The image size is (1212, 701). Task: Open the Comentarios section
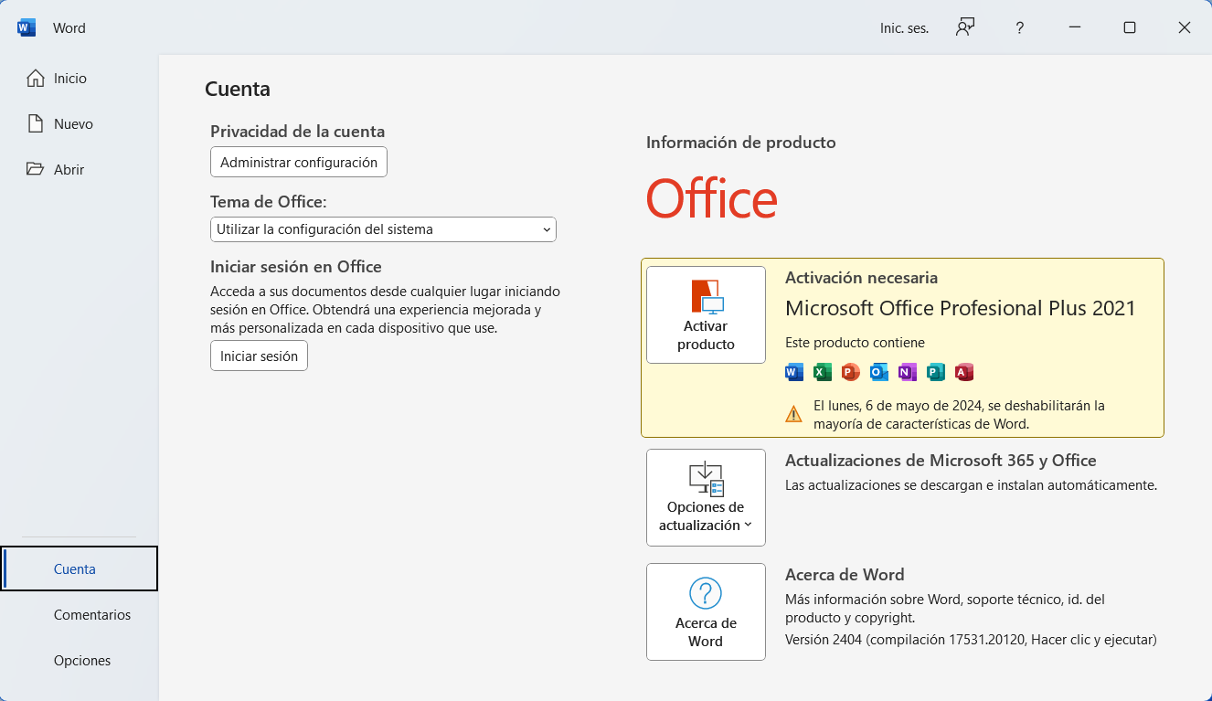(x=80, y=615)
